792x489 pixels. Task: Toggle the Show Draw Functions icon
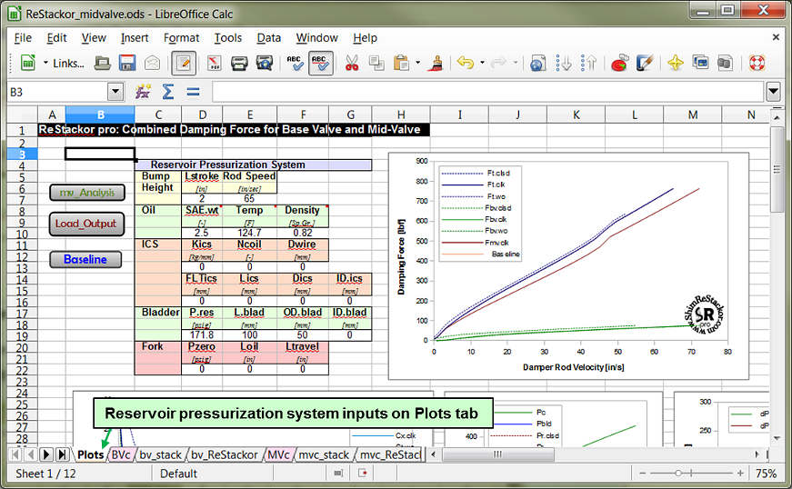click(x=645, y=63)
